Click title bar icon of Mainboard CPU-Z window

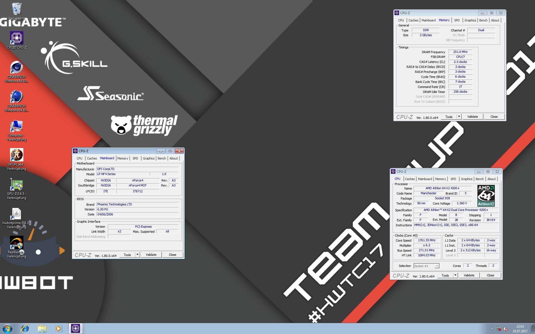tap(75, 151)
